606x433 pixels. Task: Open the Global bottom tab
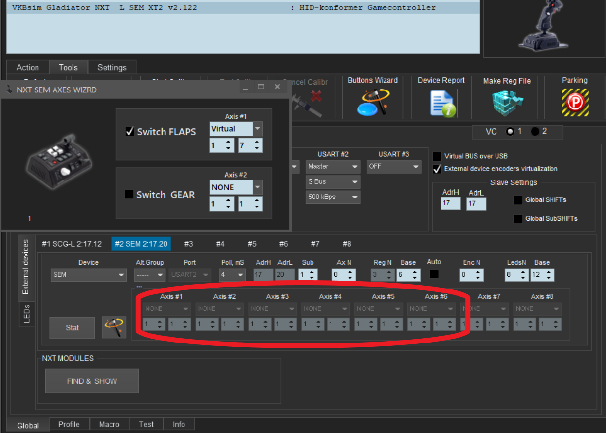[x=28, y=425]
